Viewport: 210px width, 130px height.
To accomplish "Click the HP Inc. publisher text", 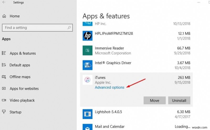I will pyautogui.click(x=101, y=24).
